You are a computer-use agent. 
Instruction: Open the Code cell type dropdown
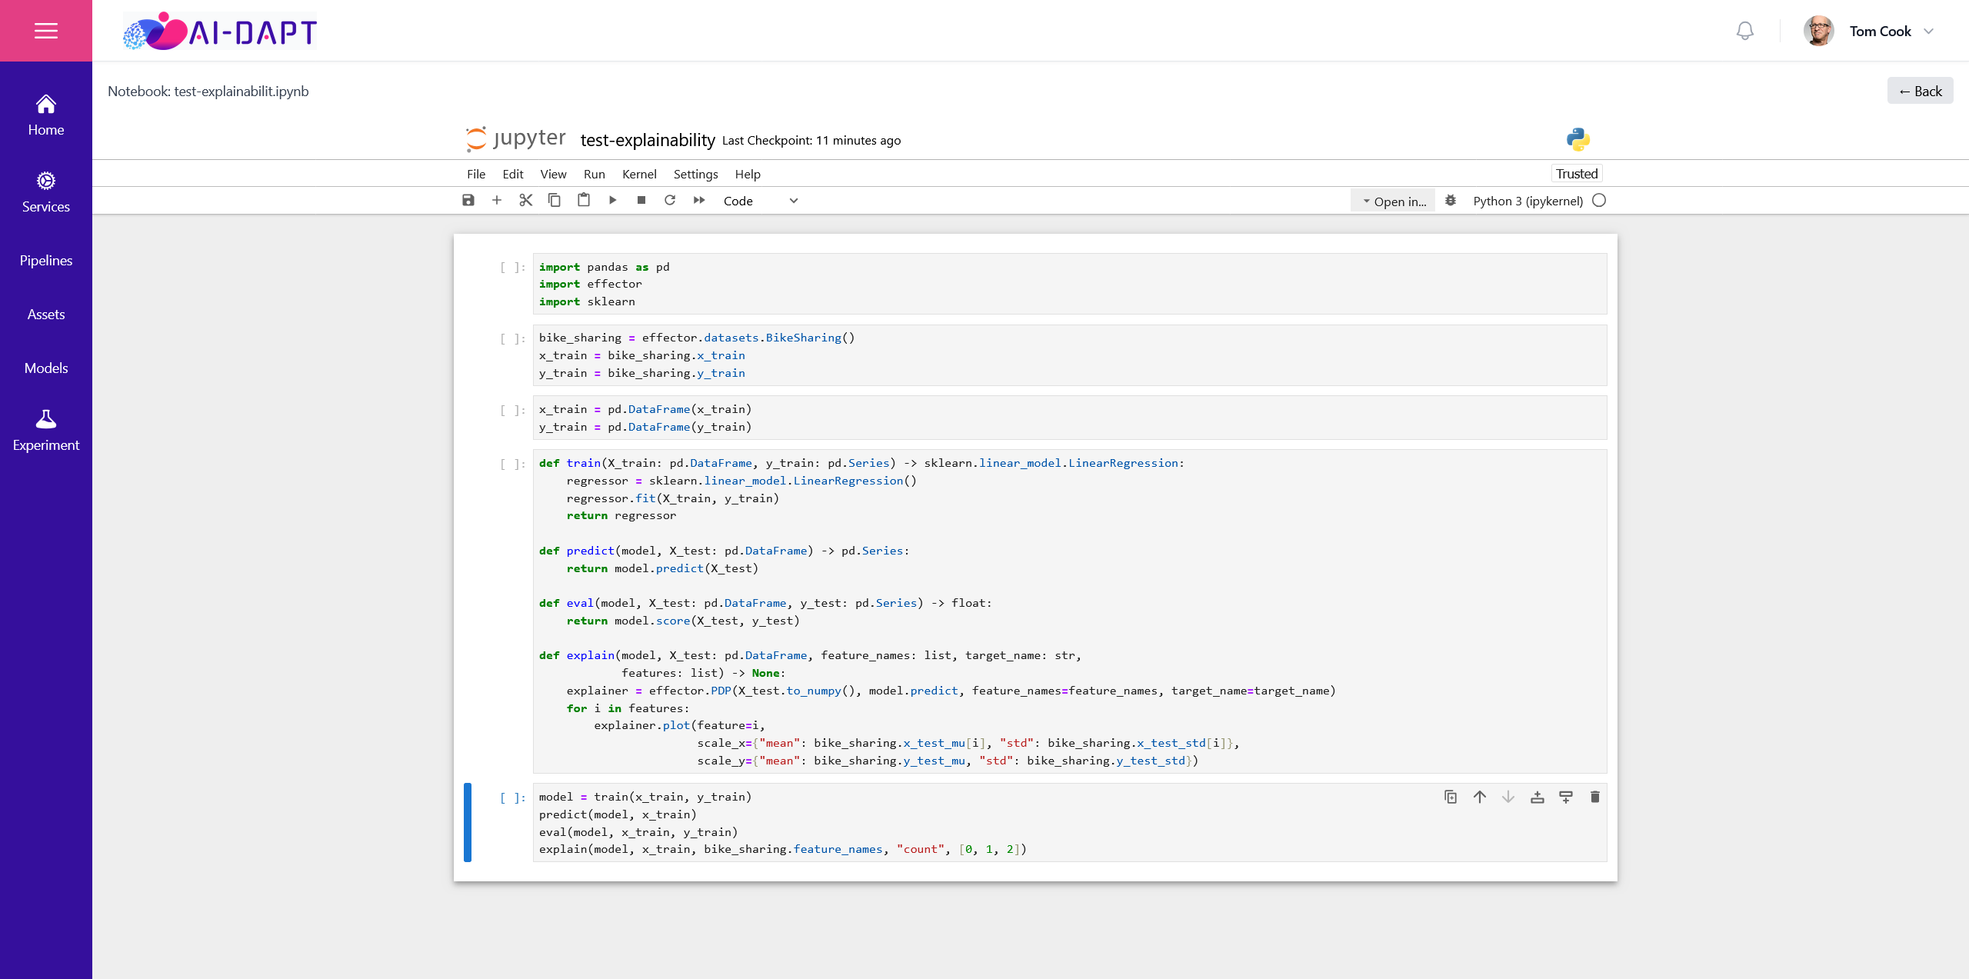(x=760, y=201)
